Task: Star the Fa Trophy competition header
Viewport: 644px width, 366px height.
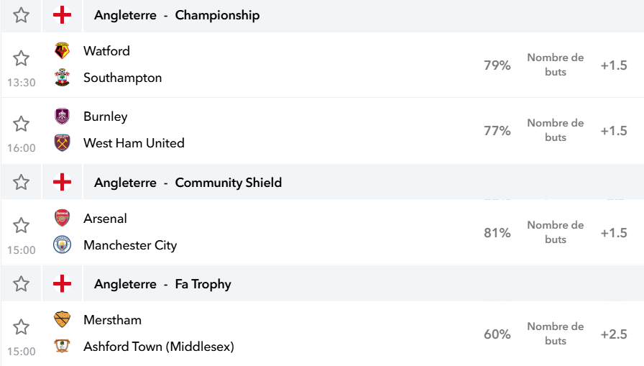Action: click(x=21, y=284)
